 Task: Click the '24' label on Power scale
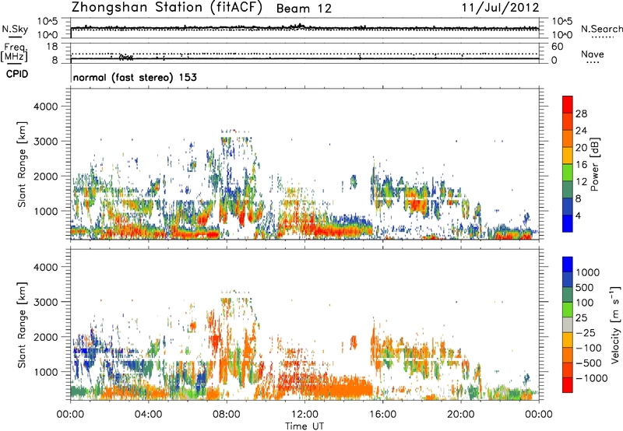[x=581, y=131]
